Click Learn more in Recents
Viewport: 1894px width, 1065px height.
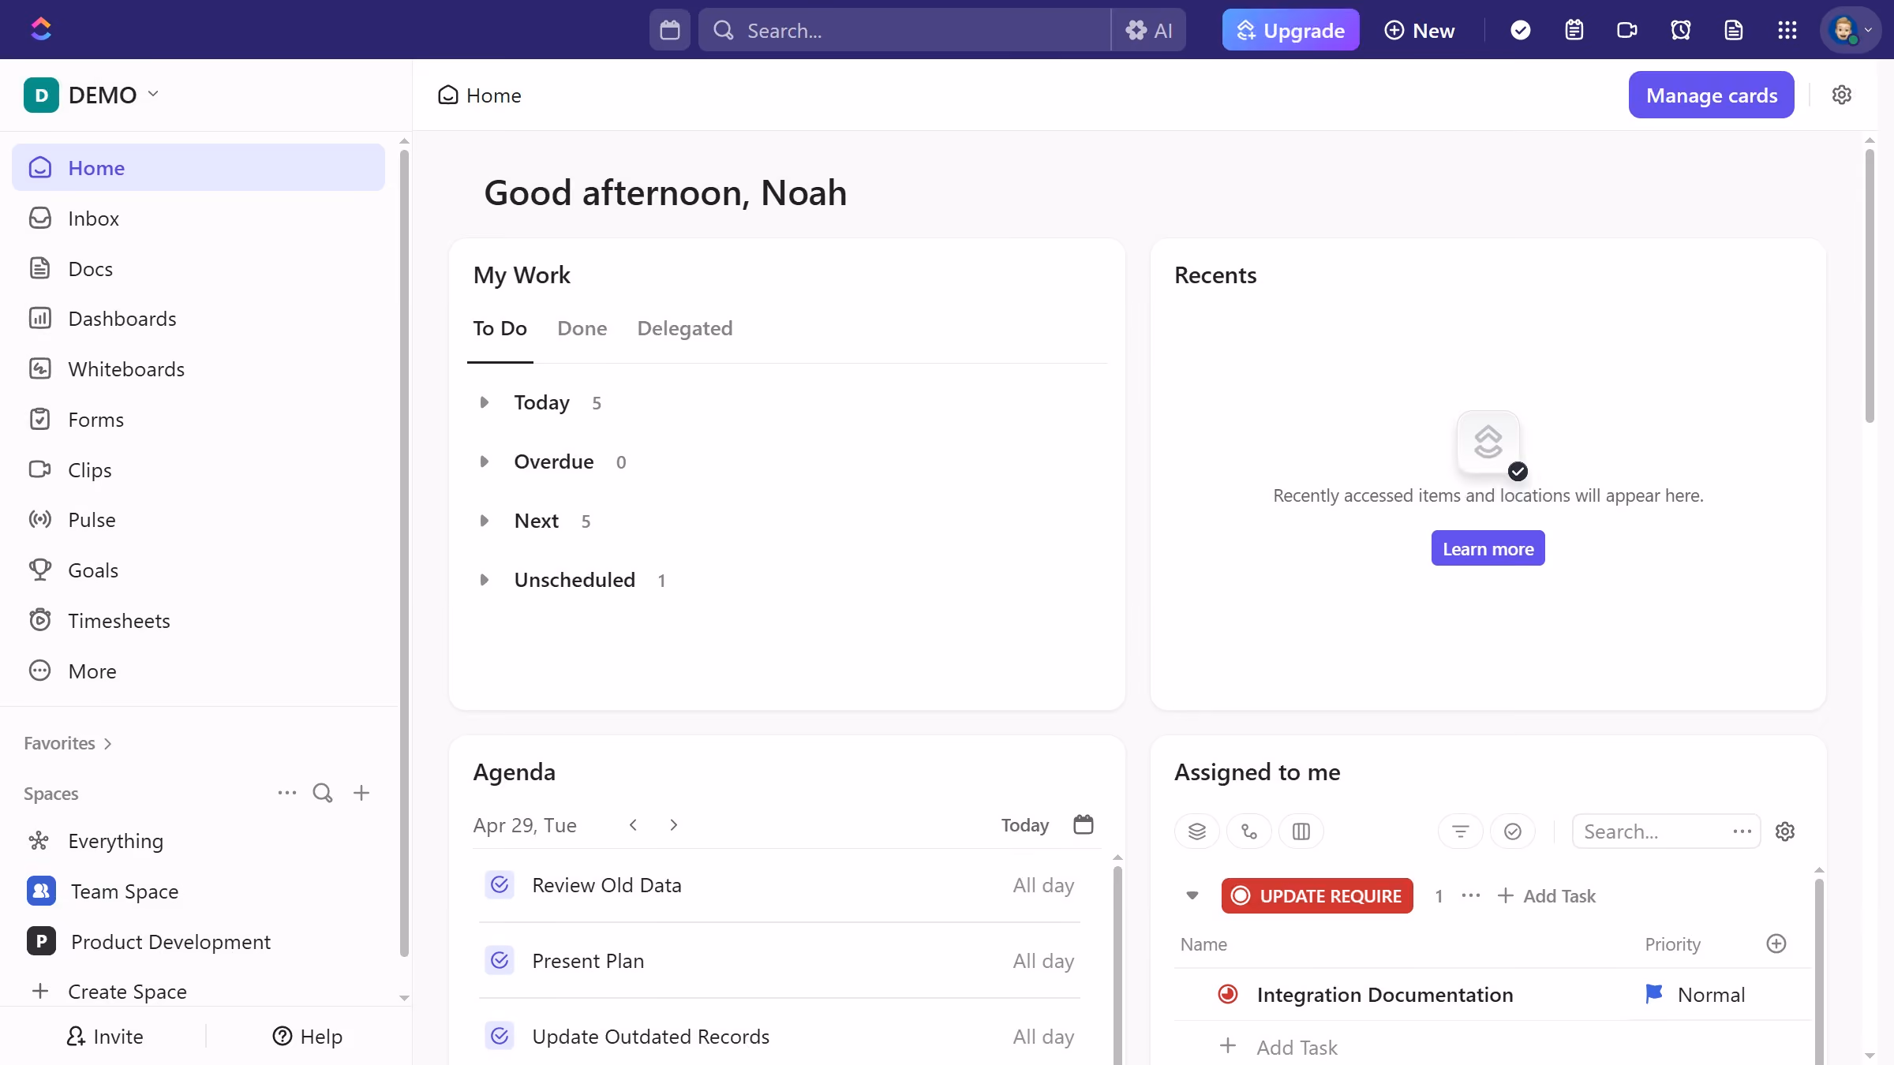coord(1488,548)
